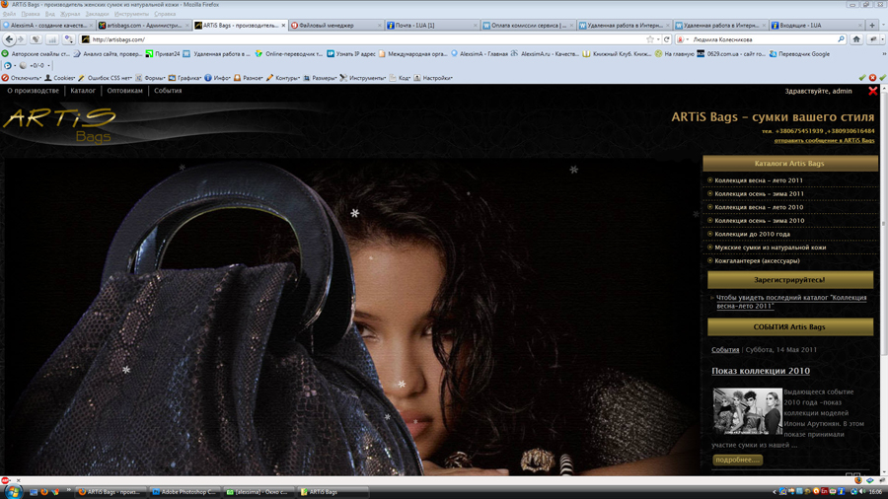Open the Приват24 bookmark

[163, 54]
